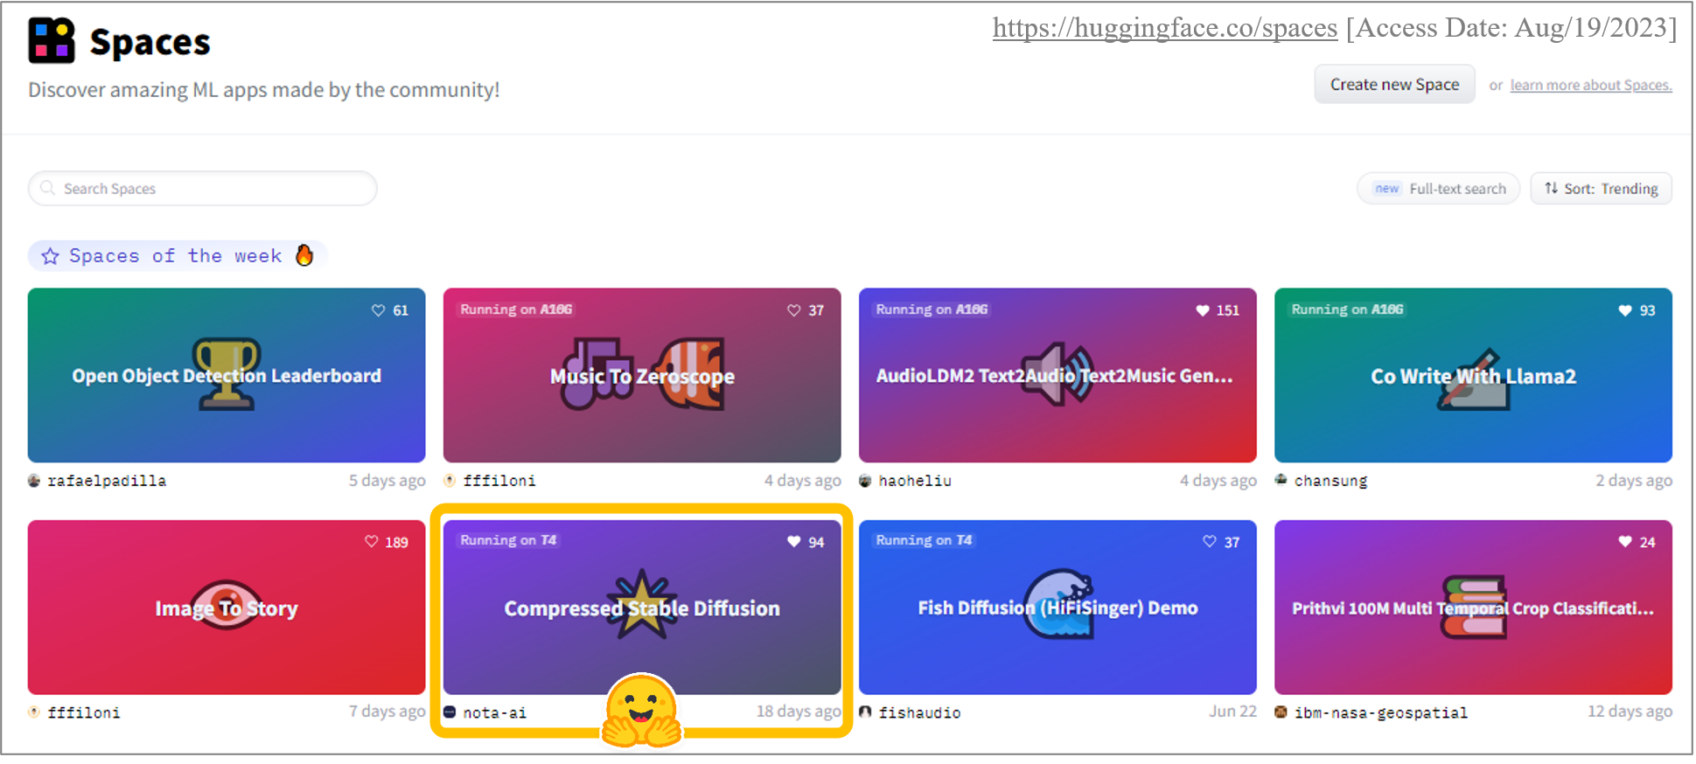Viewport: 1696px width, 764px height.
Task: Click the star icon beside Spaces of the week
Action: pos(51,256)
